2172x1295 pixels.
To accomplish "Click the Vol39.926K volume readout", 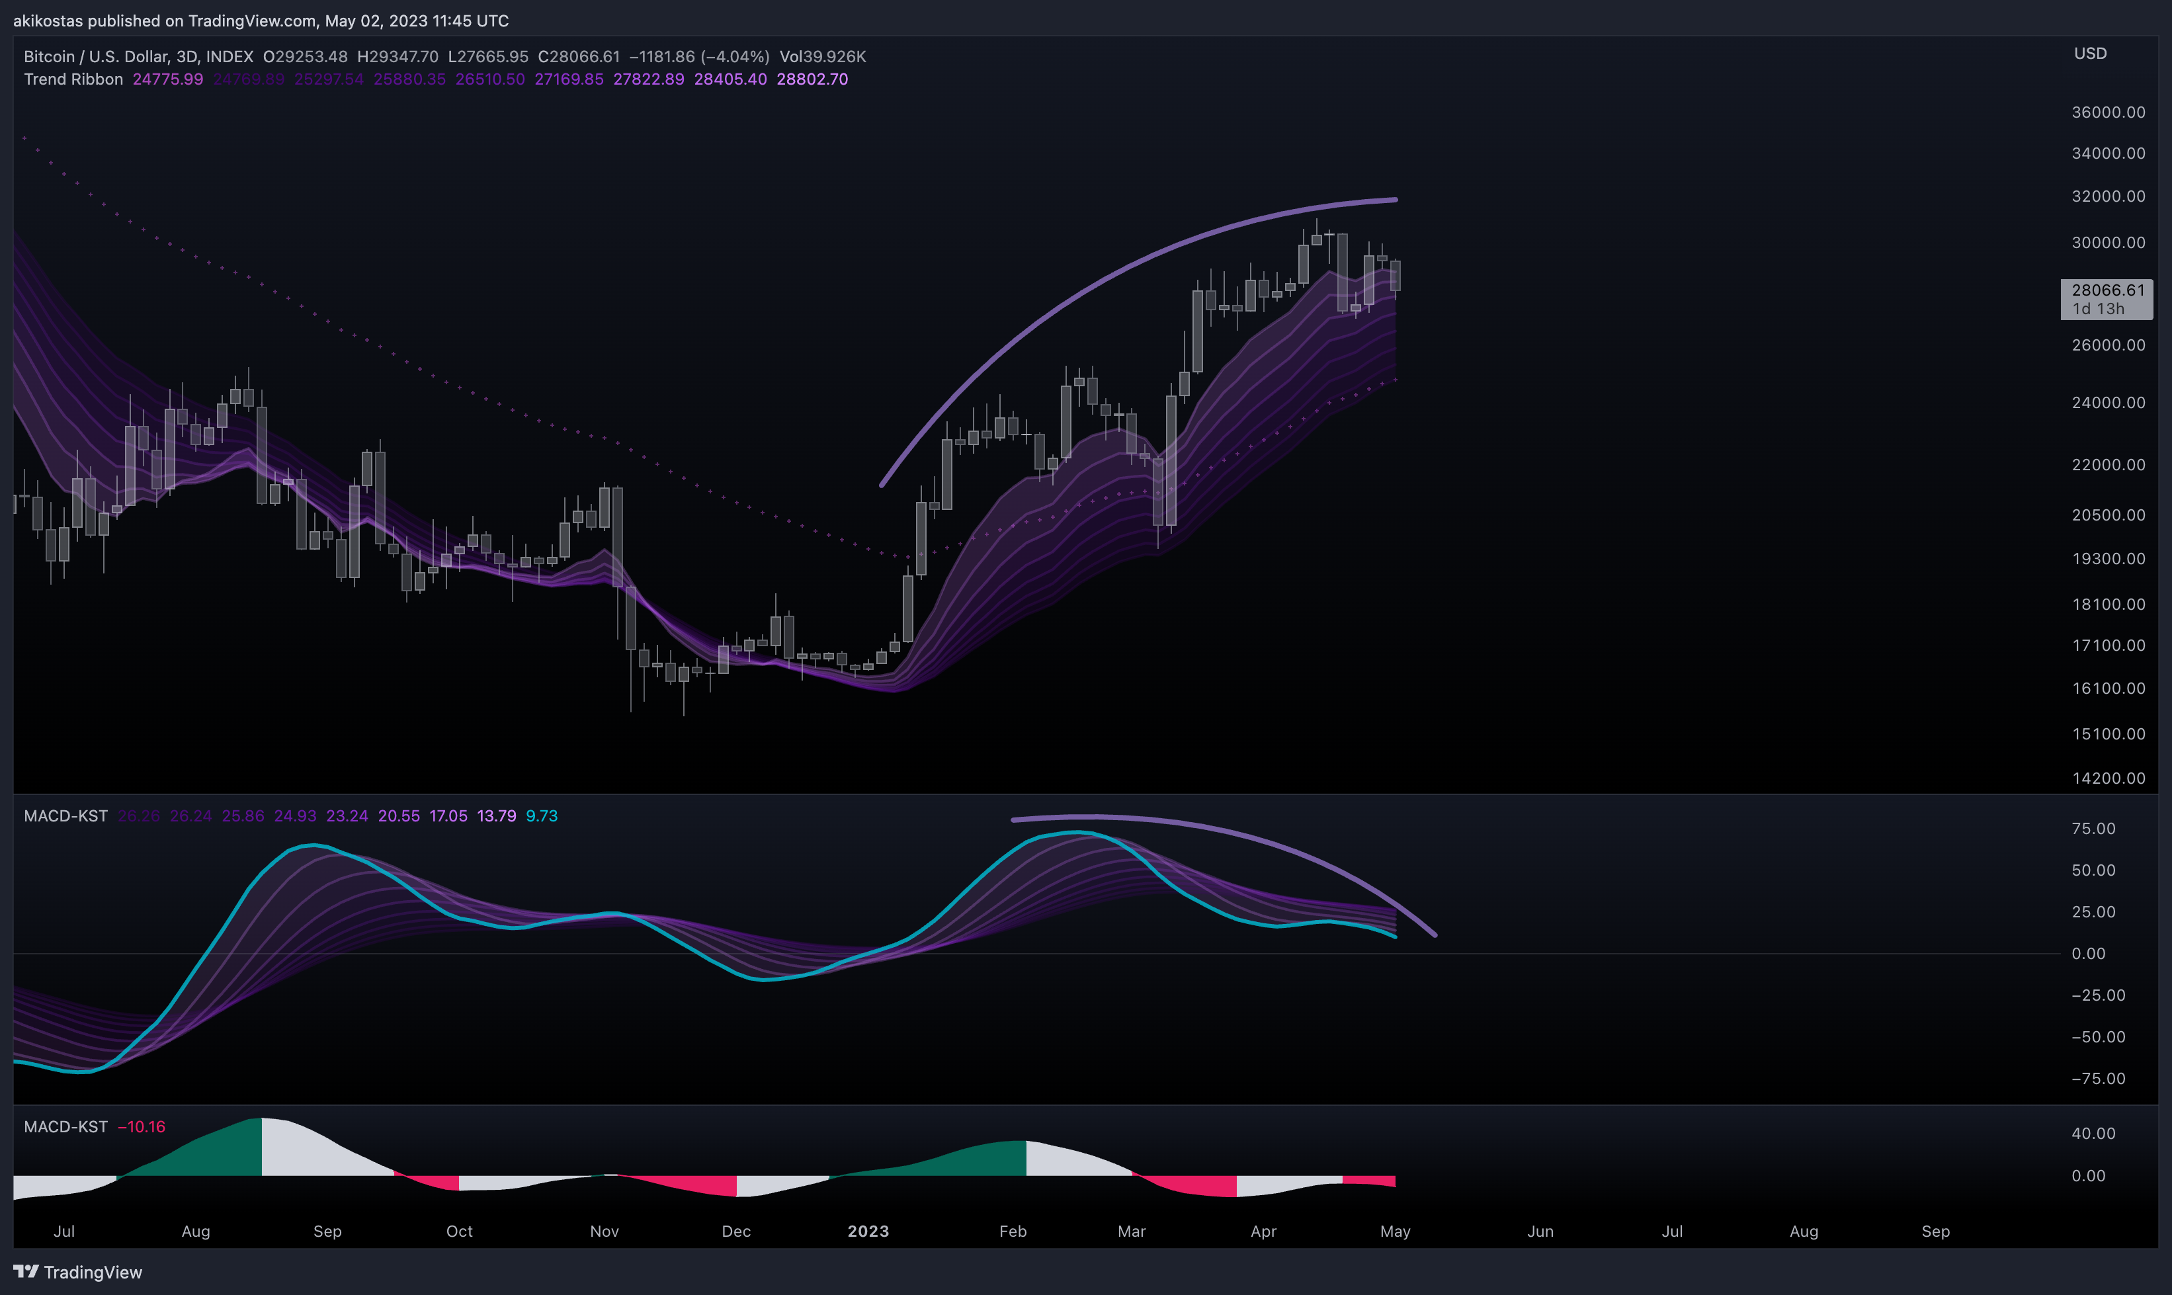I will click(x=823, y=57).
